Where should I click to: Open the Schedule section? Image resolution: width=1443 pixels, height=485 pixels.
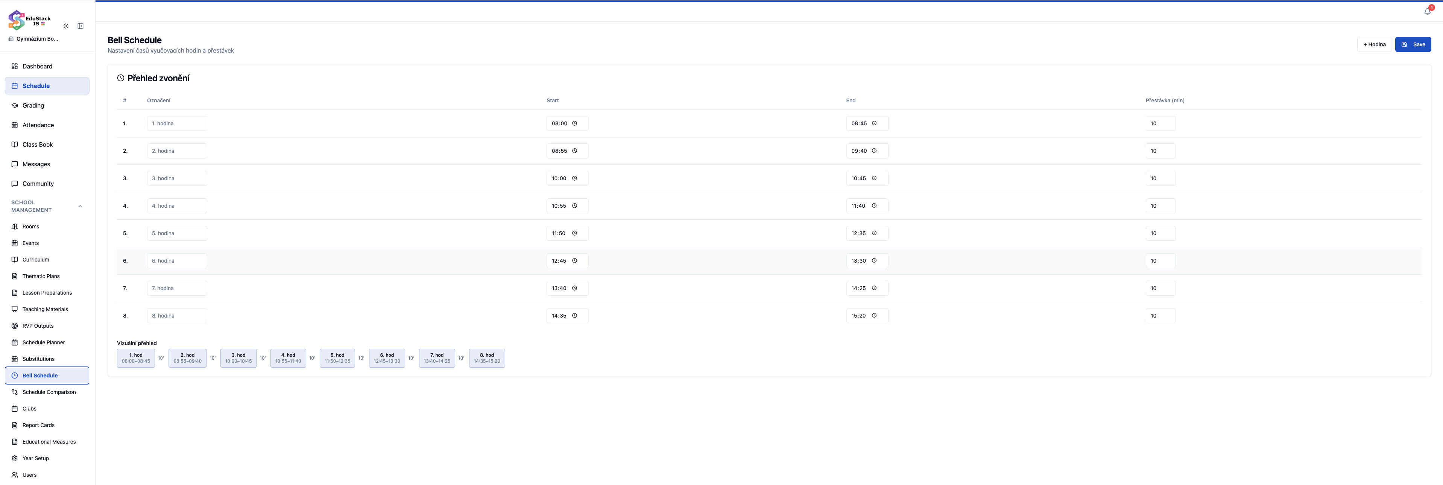tap(47, 86)
